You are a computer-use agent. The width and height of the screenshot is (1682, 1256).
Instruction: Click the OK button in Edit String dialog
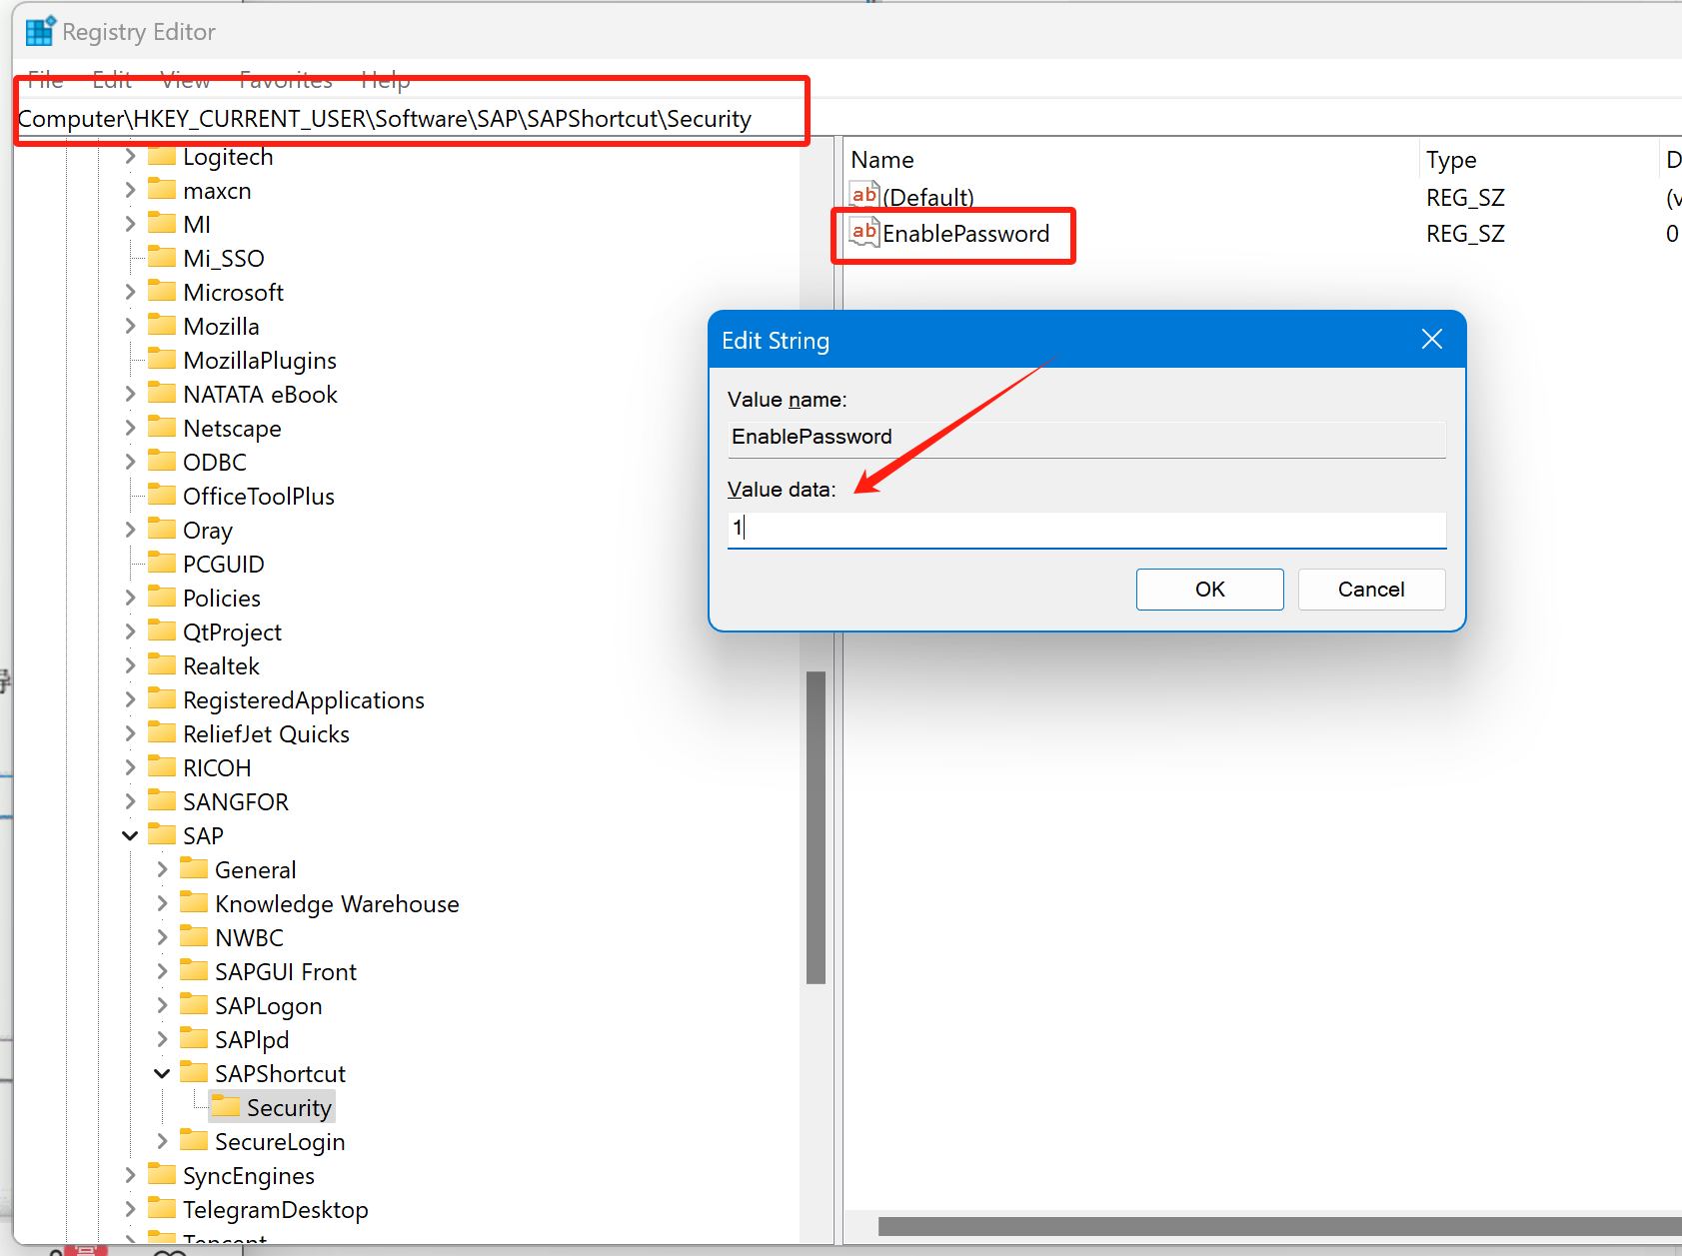(1209, 589)
